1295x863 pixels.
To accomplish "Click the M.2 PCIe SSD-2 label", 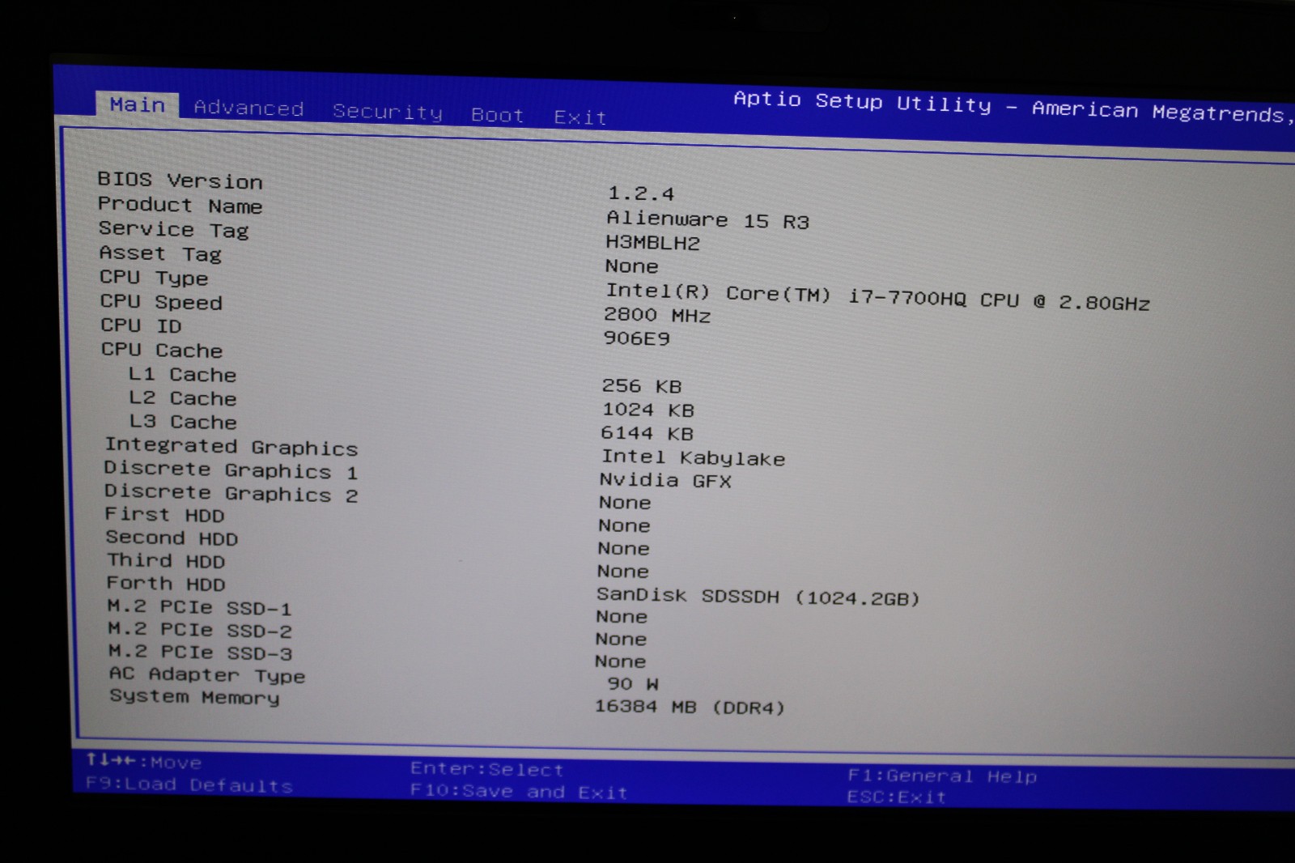I will [199, 630].
